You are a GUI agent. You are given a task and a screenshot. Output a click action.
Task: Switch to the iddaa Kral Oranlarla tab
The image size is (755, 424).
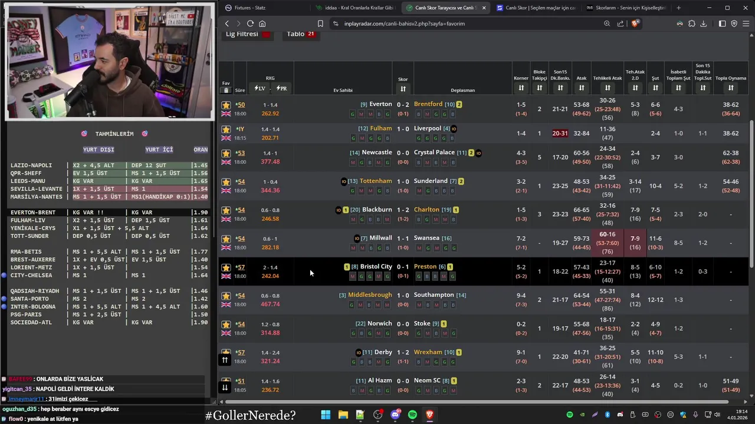point(354,8)
